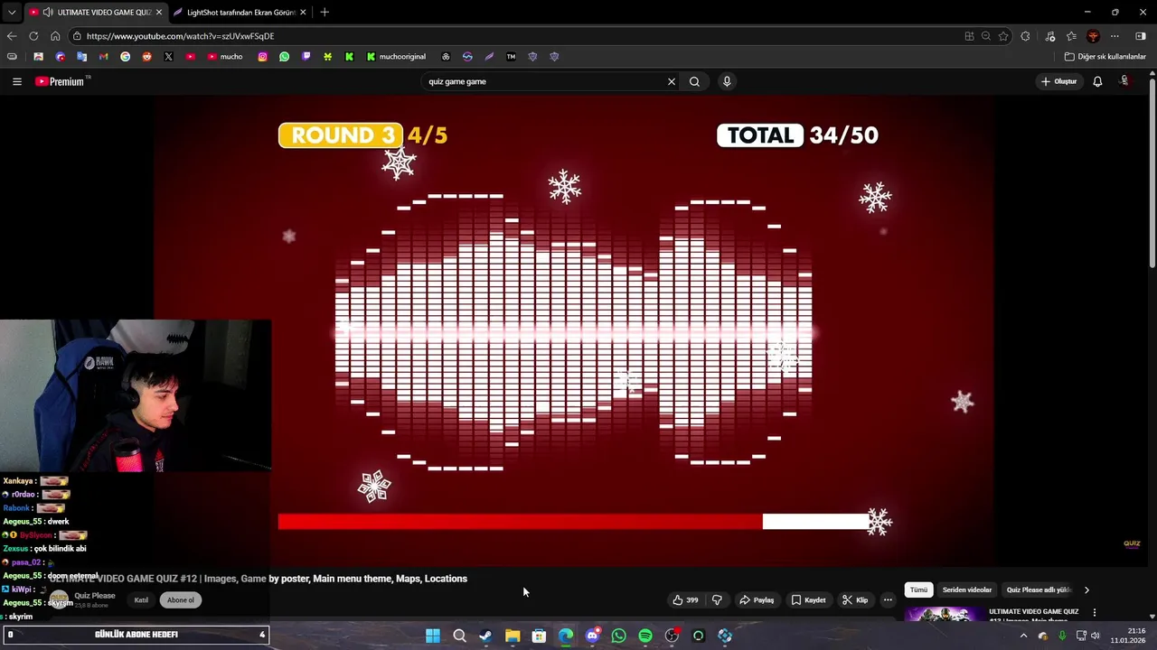Dislike the video with thumbs down
This screenshot has height=650, width=1157.
point(717,599)
